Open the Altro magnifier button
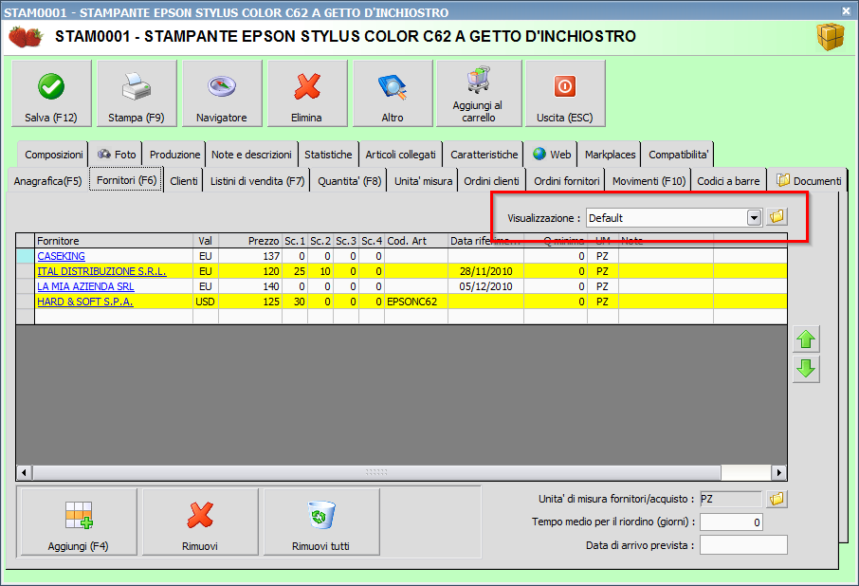 393,94
